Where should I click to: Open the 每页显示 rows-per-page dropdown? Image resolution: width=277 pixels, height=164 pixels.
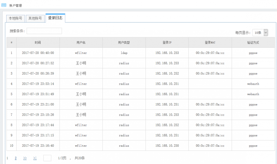[260, 33]
